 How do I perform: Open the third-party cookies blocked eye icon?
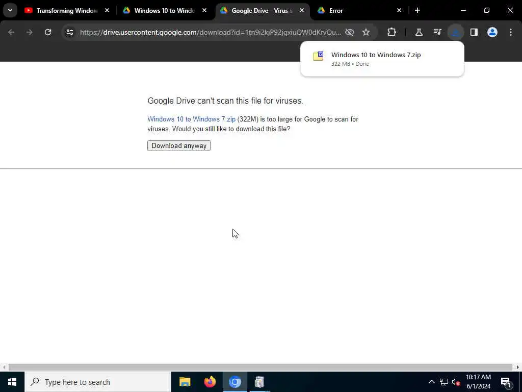(350, 32)
